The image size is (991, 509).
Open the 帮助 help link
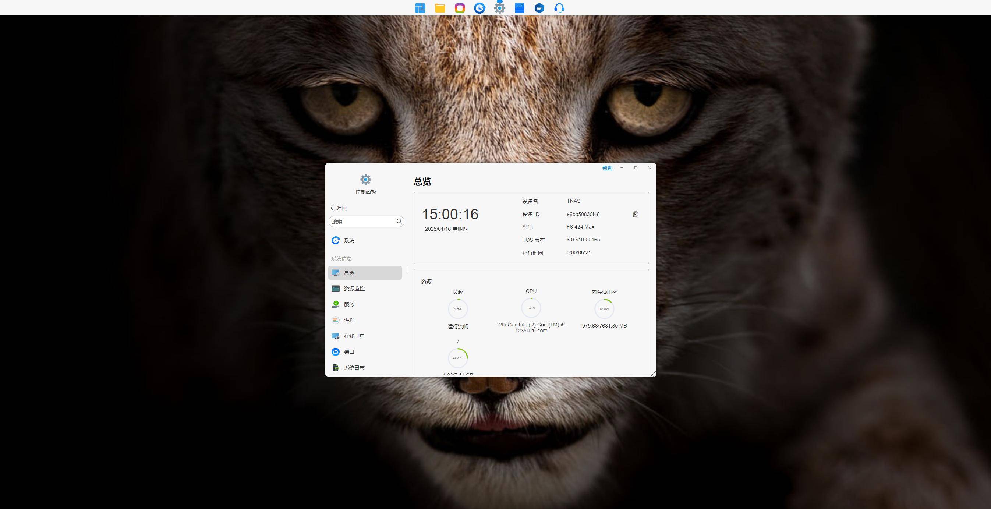[607, 168]
